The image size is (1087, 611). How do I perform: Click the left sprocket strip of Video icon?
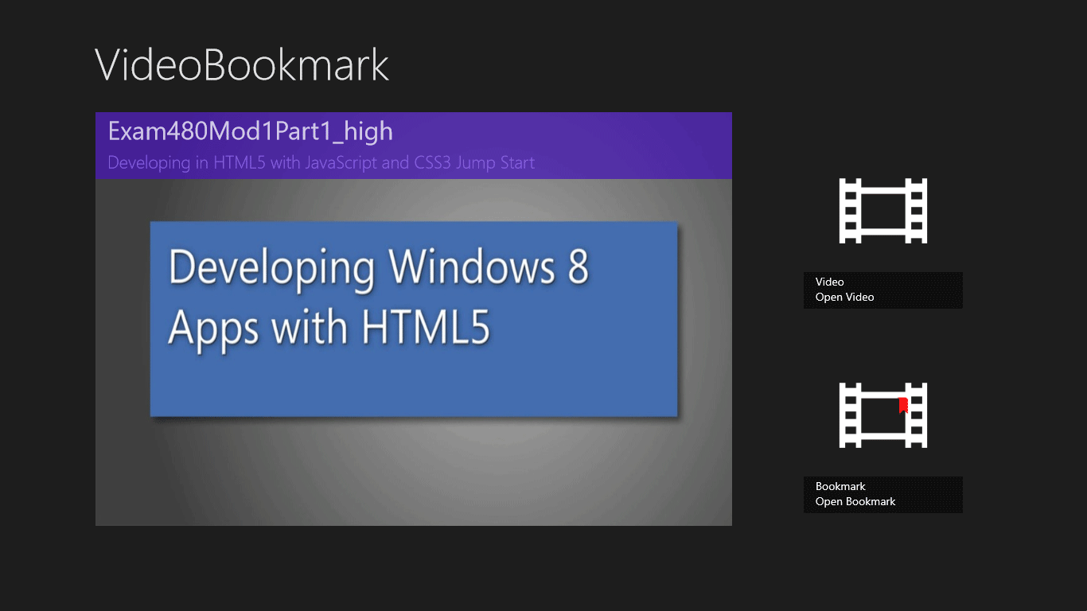(850, 211)
